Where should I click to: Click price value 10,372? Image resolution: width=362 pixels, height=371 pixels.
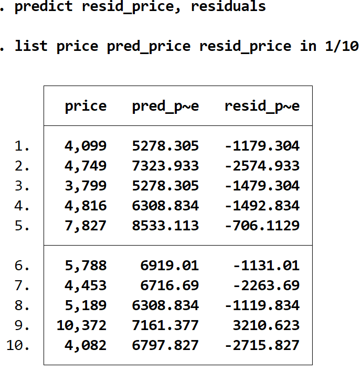tap(81, 325)
